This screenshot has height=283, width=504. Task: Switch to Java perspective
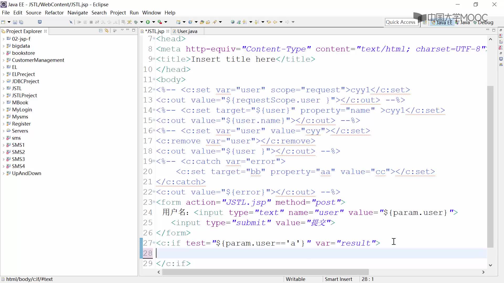click(463, 23)
